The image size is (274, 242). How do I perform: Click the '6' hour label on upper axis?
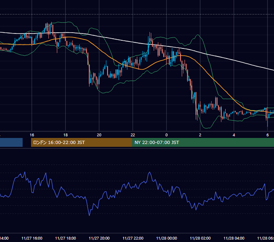point(268,135)
